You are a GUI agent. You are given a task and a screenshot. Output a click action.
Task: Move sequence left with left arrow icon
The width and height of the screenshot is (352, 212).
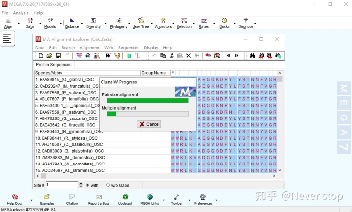coord(228,55)
